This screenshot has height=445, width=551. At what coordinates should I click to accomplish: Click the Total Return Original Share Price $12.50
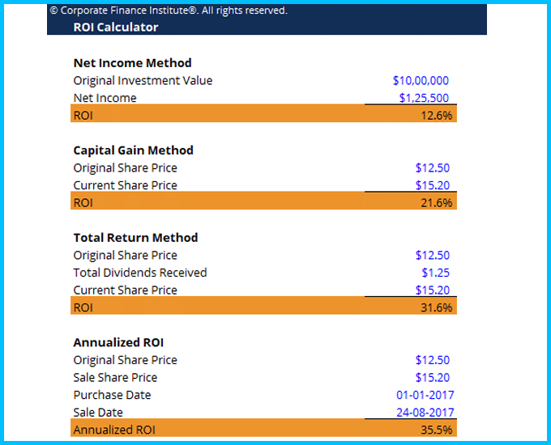coord(432,255)
